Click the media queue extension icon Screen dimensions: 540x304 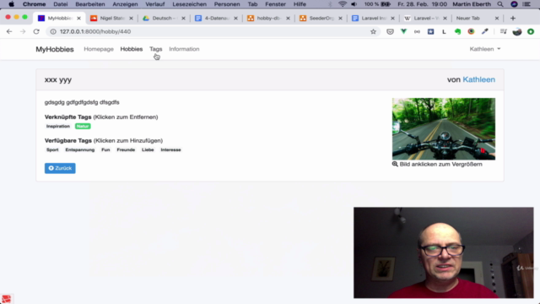[x=503, y=32]
